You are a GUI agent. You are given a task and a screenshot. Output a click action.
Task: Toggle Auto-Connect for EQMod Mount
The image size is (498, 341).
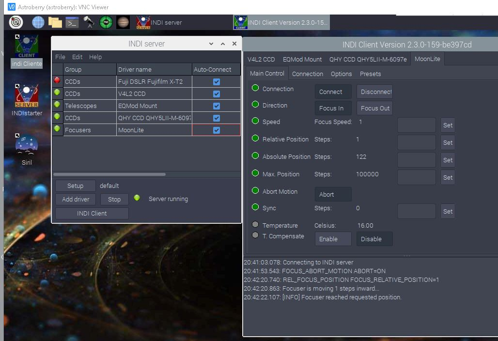tap(217, 106)
